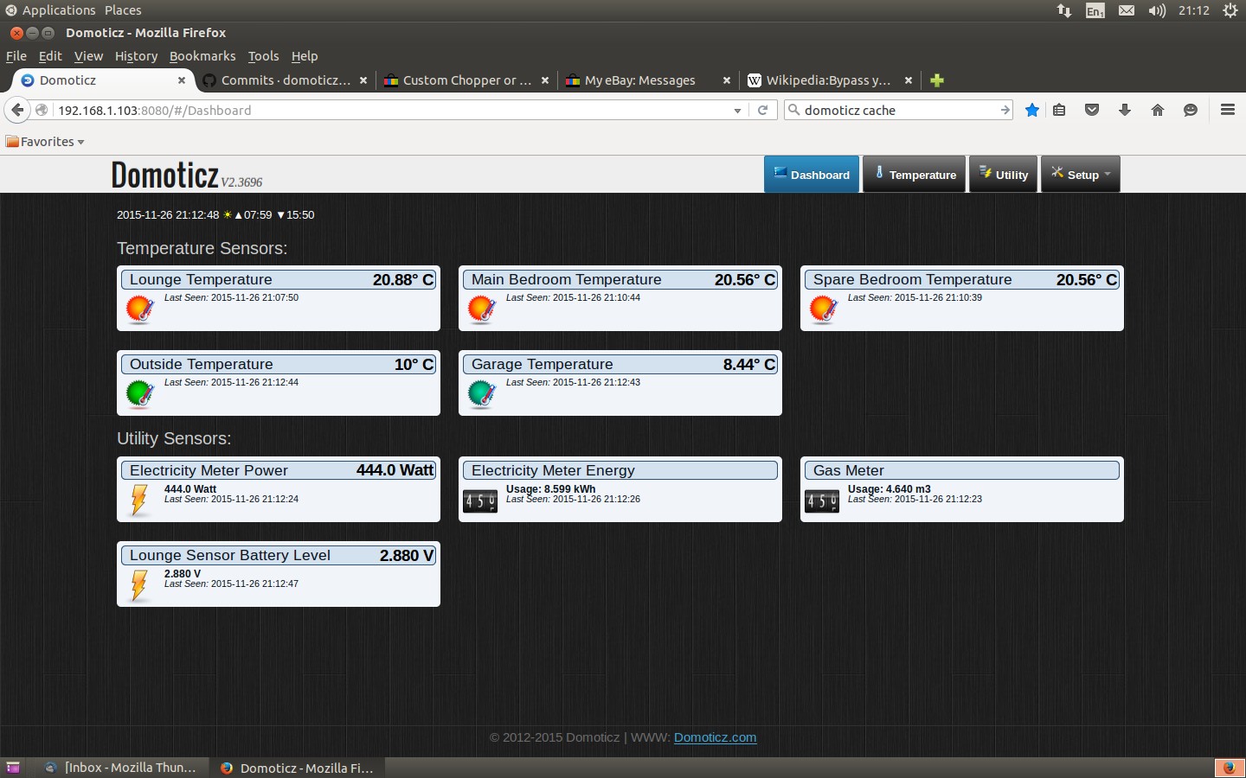The image size is (1246, 778).
Task: Click the Pocket icon in toolbar
Action: click(1092, 110)
